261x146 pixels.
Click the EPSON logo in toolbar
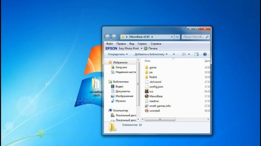[x=111, y=49]
